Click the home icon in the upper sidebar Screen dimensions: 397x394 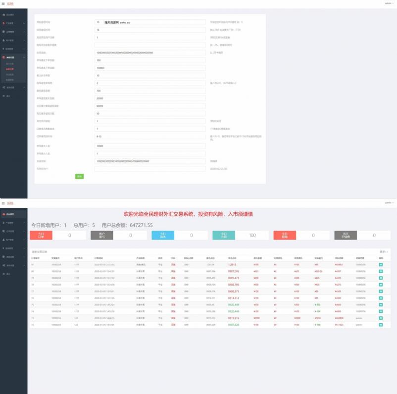pyautogui.click(x=4, y=15)
